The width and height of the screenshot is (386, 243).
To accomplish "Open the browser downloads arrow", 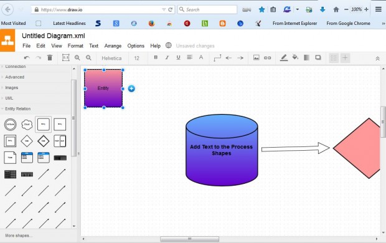I will [322, 9].
